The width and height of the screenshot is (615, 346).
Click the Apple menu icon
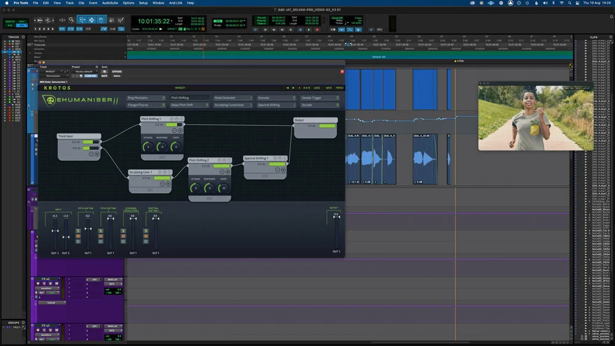pyautogui.click(x=7, y=2)
